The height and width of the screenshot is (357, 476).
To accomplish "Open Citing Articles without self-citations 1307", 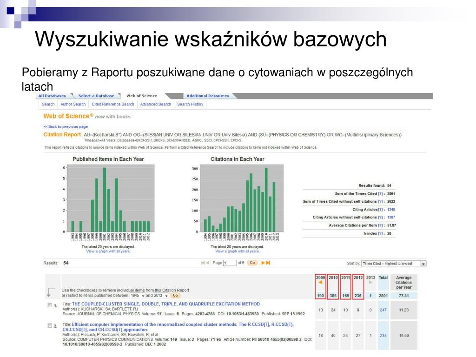I will [391, 218].
